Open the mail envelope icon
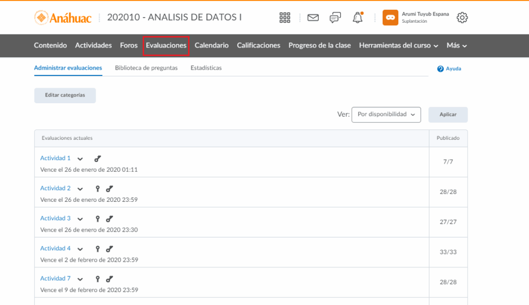This screenshot has height=305, width=529. (313, 18)
